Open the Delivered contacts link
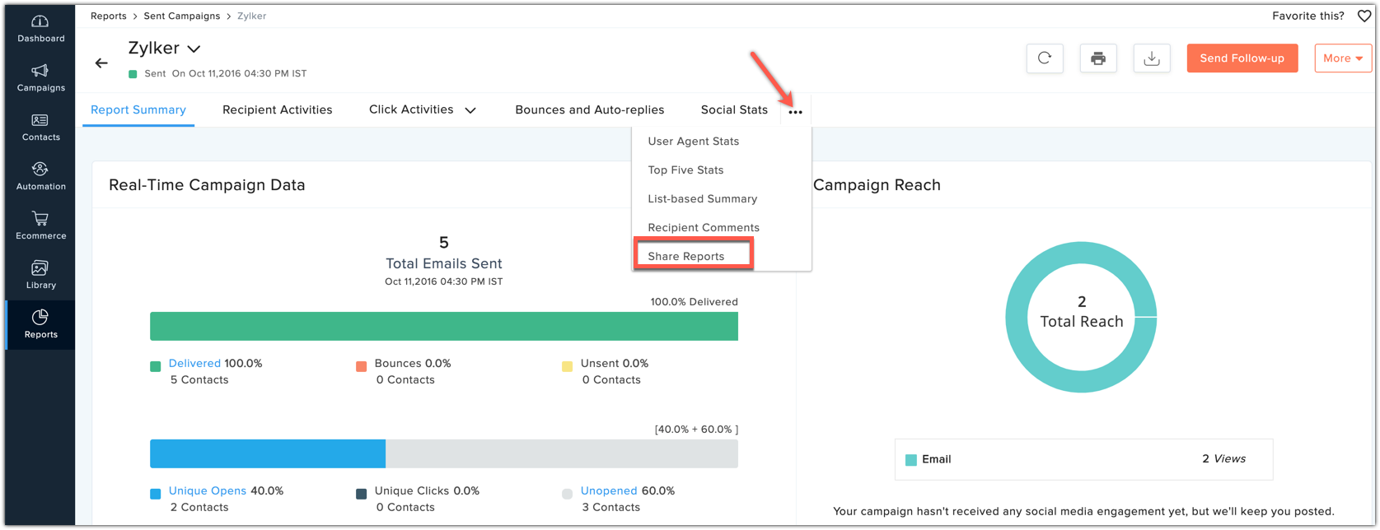 pyautogui.click(x=194, y=363)
